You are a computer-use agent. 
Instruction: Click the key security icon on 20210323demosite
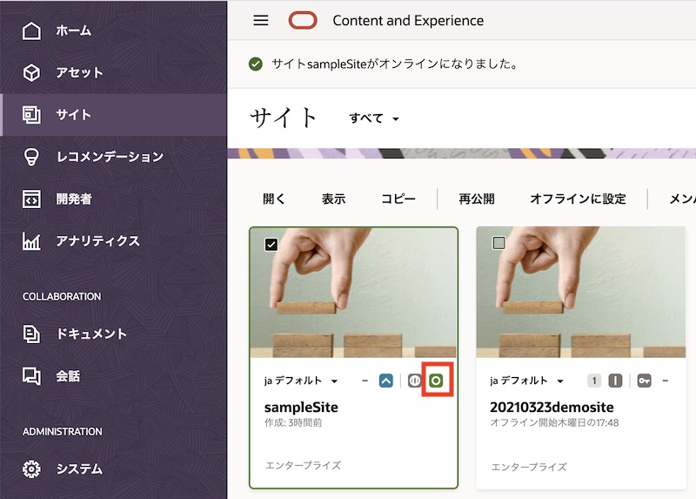644,381
